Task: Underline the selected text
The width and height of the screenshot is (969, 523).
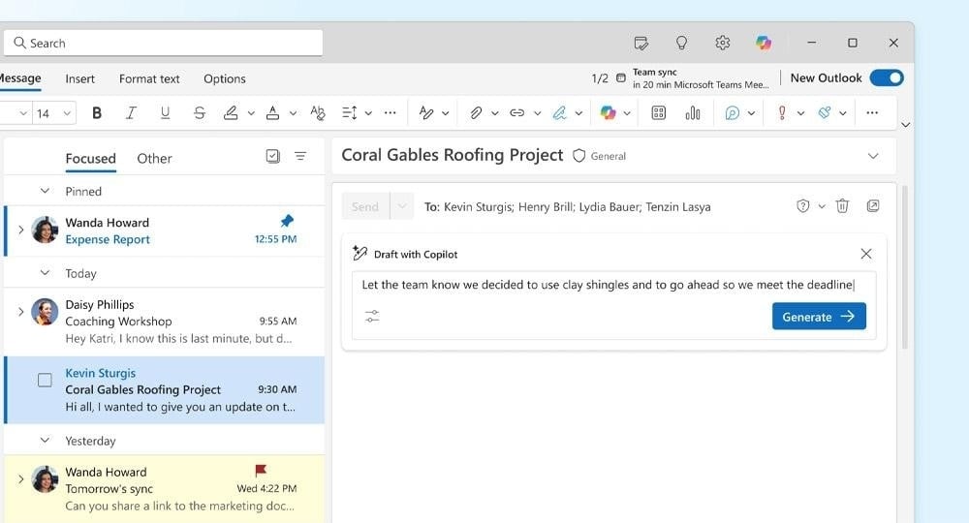Action: tap(165, 113)
